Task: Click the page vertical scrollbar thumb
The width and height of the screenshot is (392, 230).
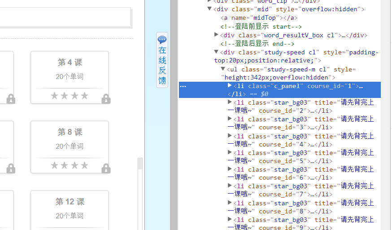Action: (140, 164)
